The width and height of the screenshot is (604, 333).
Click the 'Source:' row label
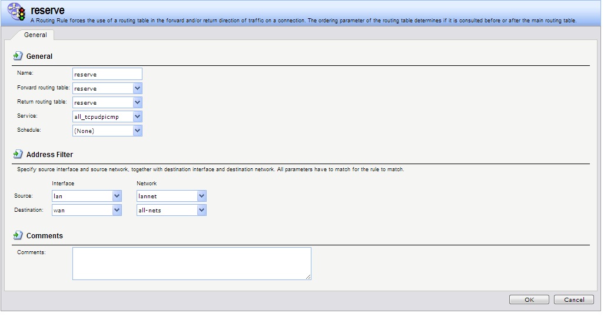[23, 196]
